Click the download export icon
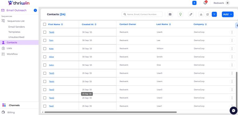Viewport: 238px width, 115px height. pyautogui.click(x=201, y=14)
